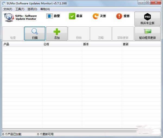
Task: Open the 帮助(H) menu
Action: click(x=45, y=9)
